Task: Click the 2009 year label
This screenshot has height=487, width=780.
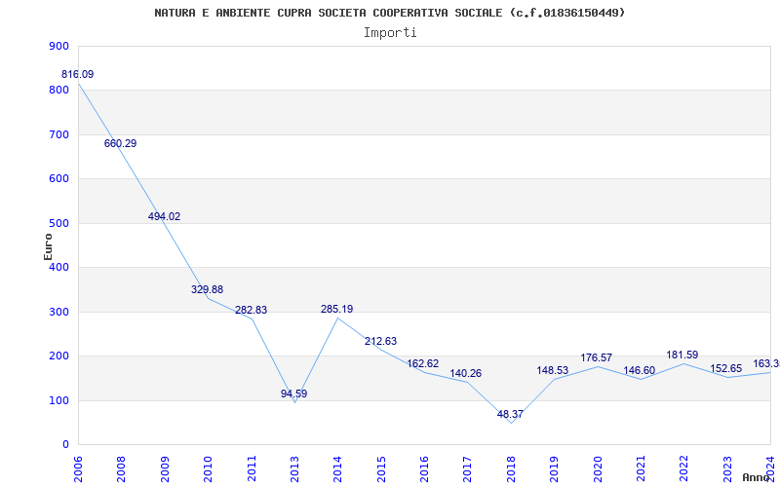Action: pyautogui.click(x=165, y=468)
